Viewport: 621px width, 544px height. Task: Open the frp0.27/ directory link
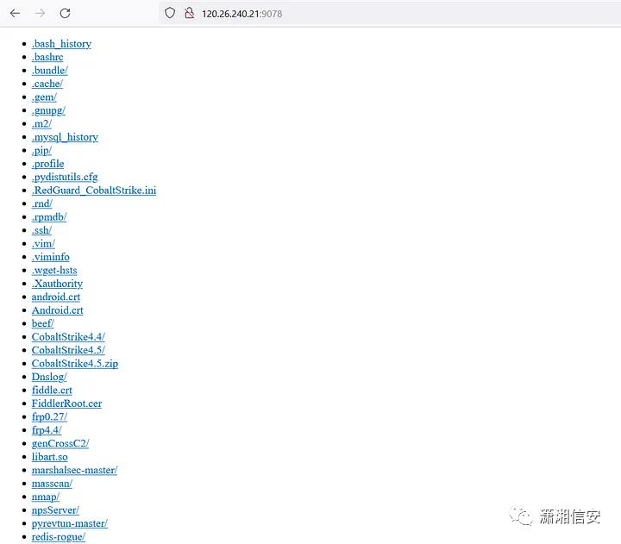tap(49, 417)
